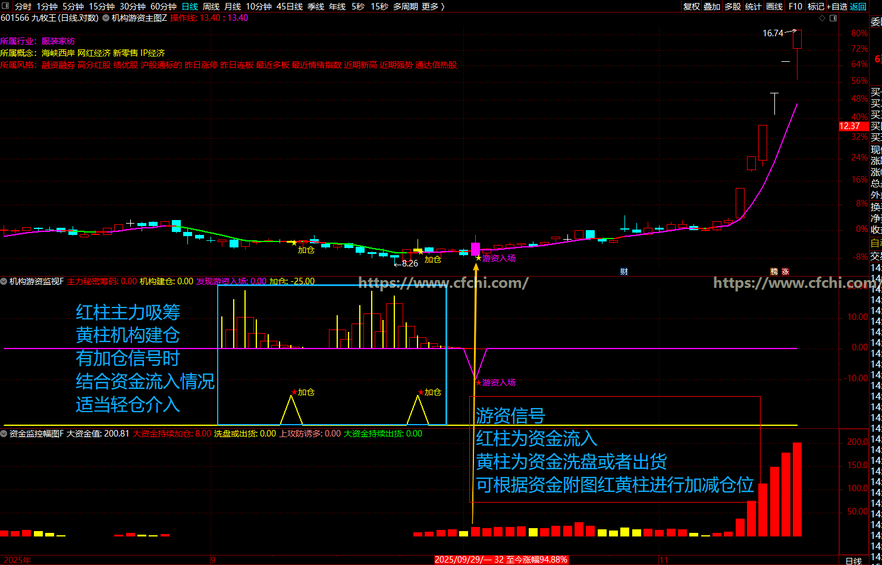Select the 5秒 period tab
Viewport: 882px width, 565px height.
tap(358, 7)
